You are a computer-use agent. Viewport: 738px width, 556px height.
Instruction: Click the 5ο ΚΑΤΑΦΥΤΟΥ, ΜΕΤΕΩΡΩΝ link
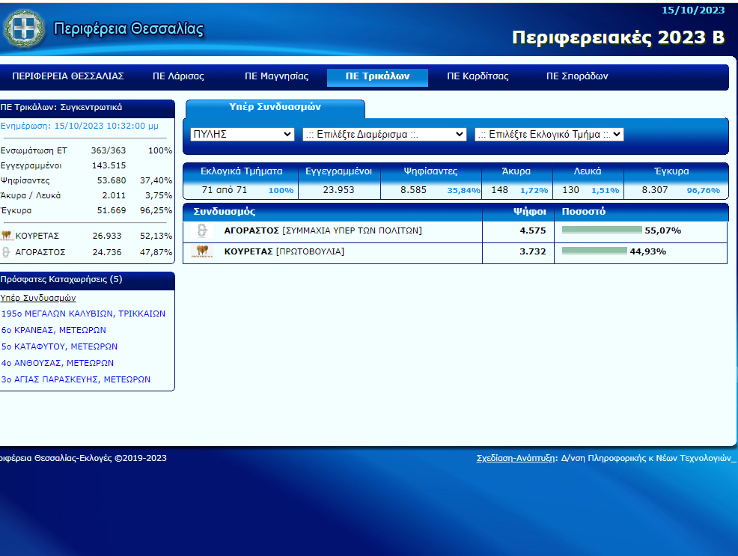coord(59,346)
